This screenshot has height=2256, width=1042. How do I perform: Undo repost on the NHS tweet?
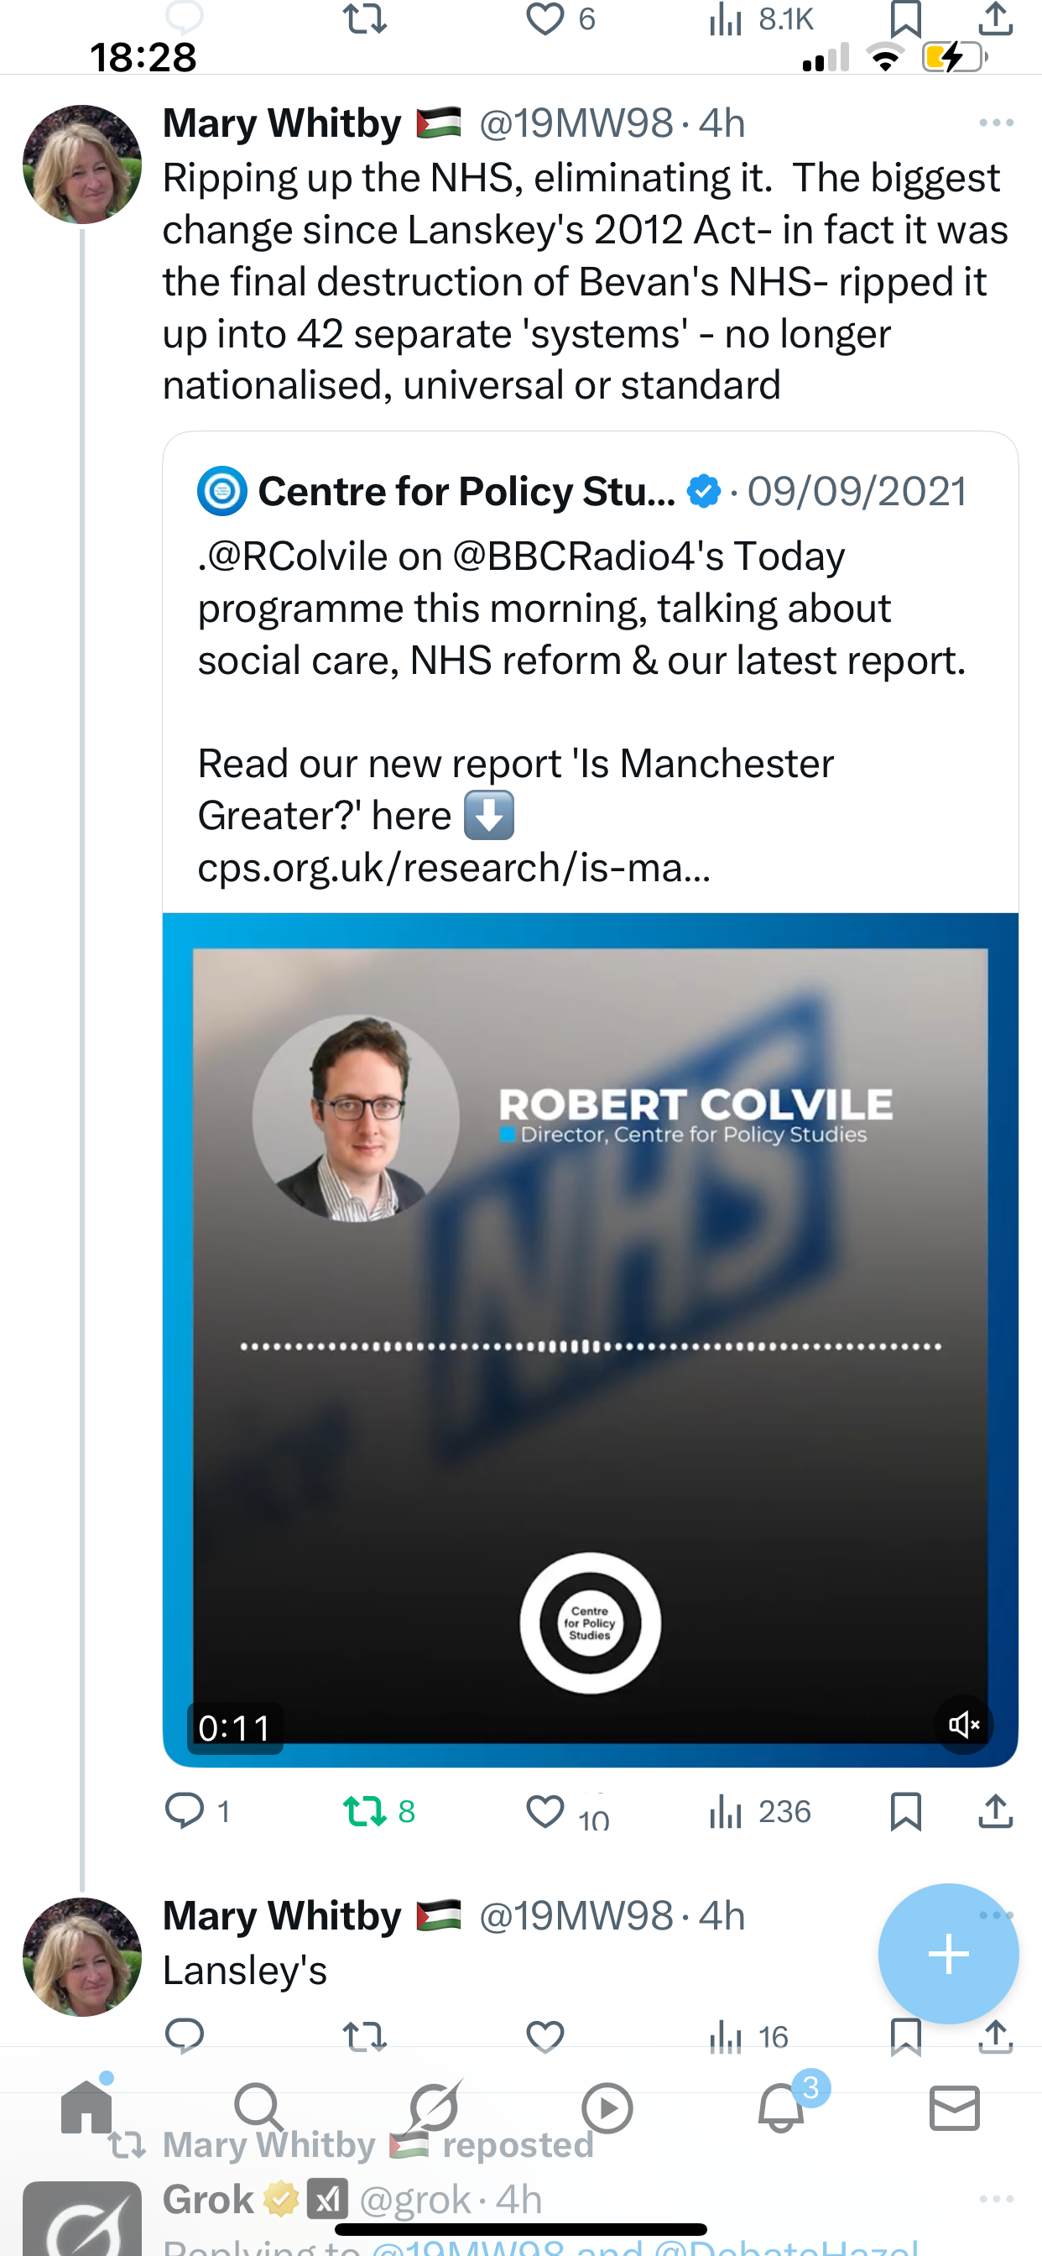tap(364, 1810)
